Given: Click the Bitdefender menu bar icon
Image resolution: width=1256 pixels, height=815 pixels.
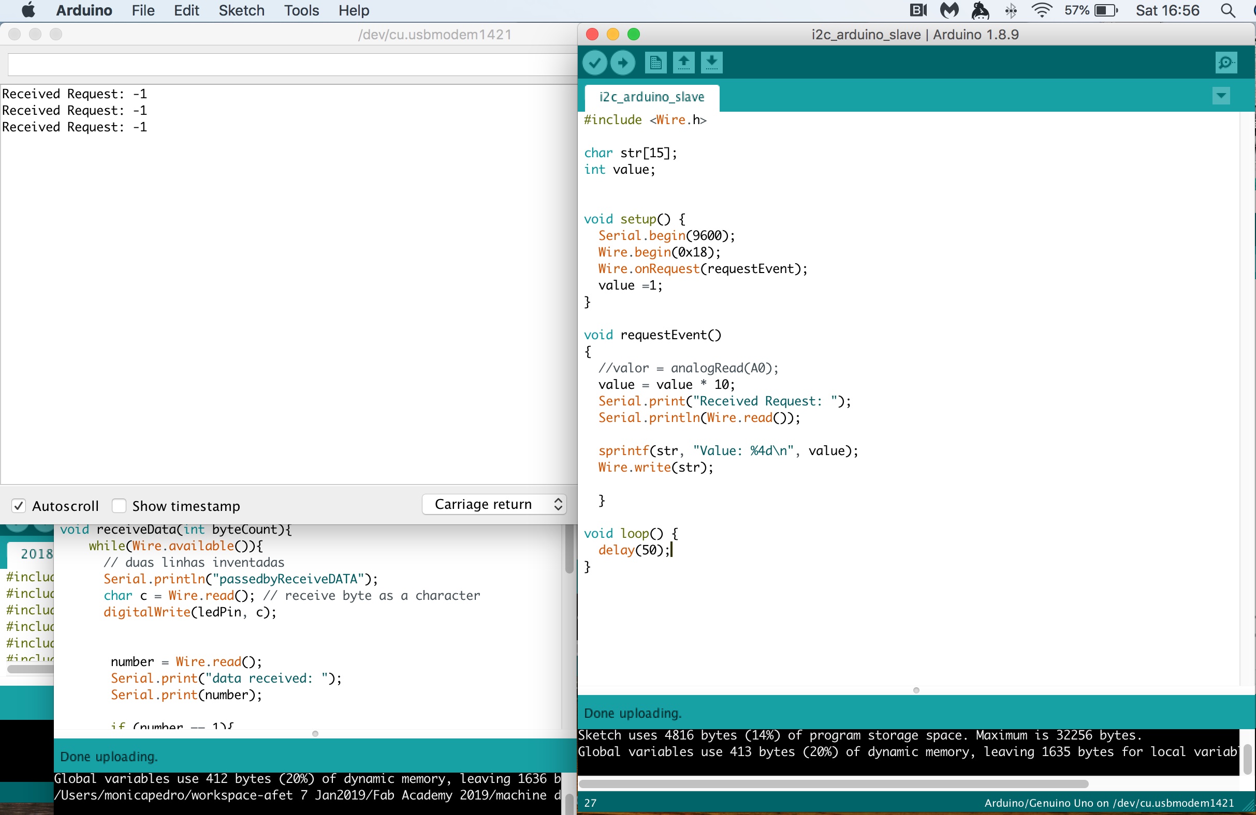Looking at the screenshot, I should 919,10.
